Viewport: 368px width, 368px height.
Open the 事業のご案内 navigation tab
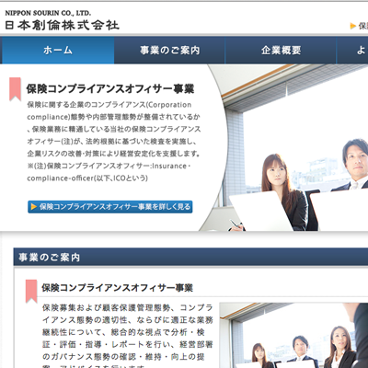(x=169, y=51)
